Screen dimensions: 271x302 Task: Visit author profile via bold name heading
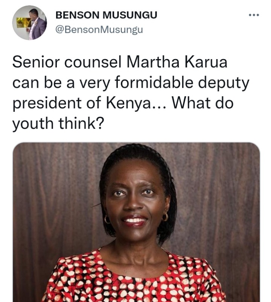tap(106, 15)
